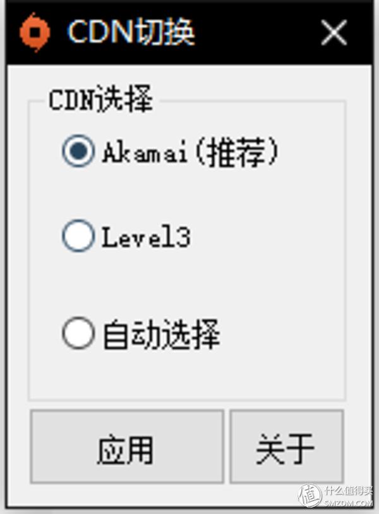379x514 pixels.
Task: Open the 关于 about dialog
Action: coord(287,446)
